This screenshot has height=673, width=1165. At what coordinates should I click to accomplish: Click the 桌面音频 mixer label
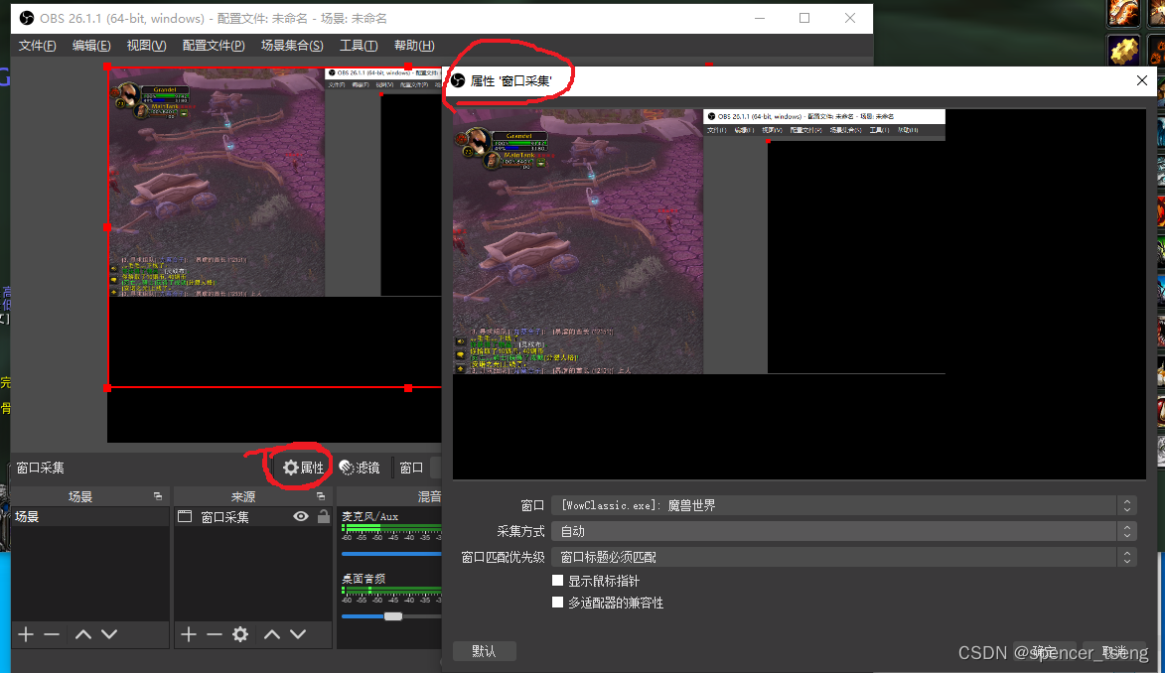[x=364, y=578]
